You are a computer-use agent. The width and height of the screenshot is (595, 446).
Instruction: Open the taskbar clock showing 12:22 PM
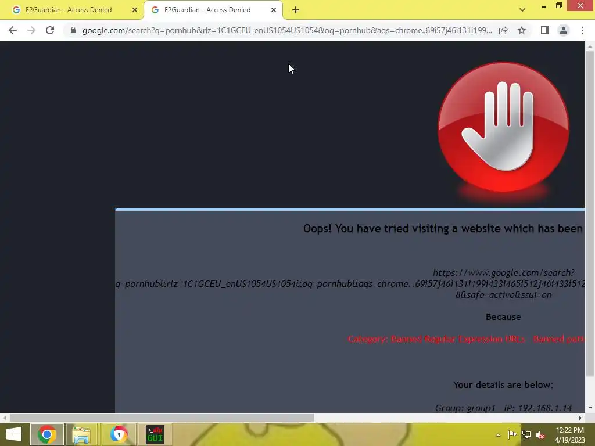point(569,435)
